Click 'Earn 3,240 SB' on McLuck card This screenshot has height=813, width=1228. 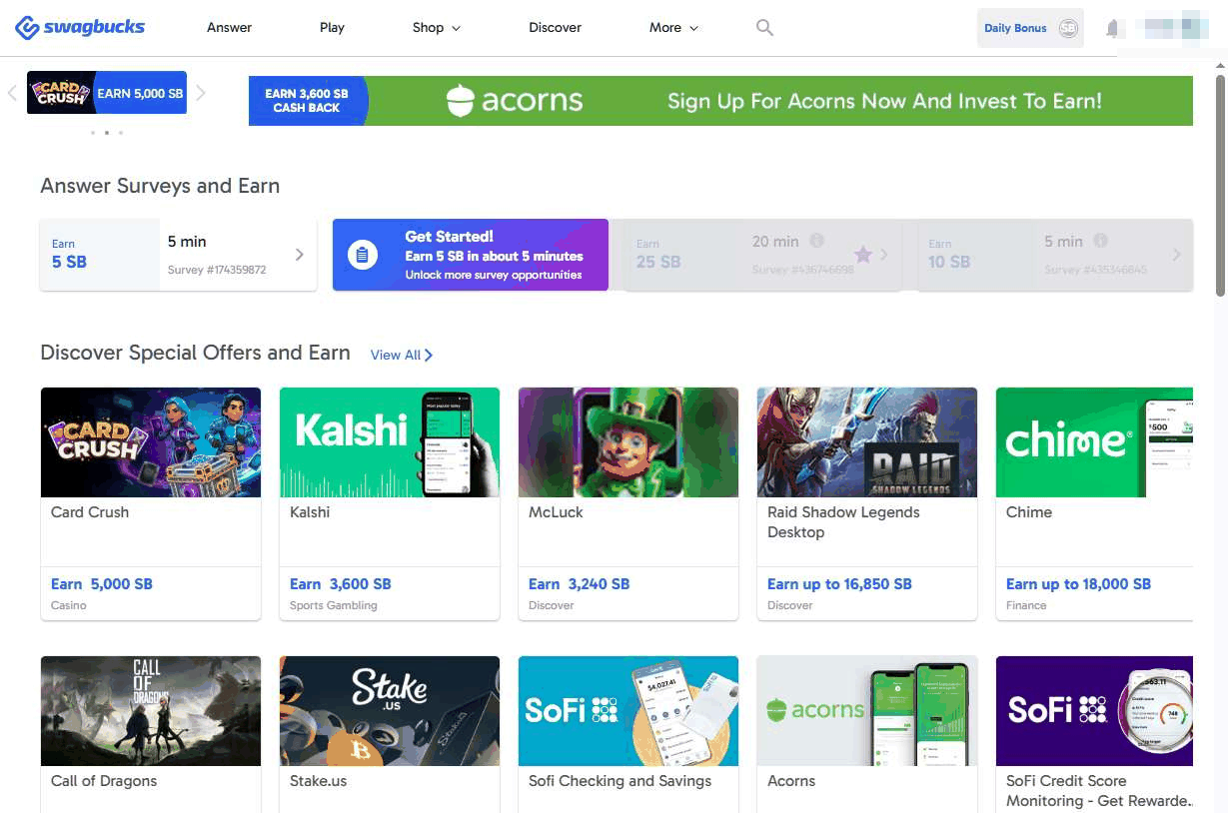point(580,584)
